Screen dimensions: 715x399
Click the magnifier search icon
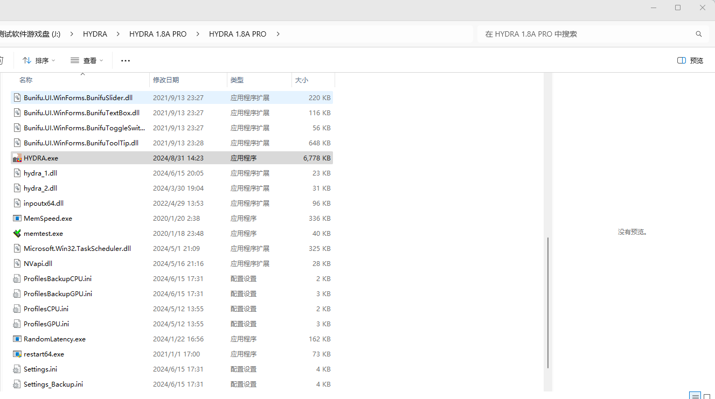[x=699, y=34]
